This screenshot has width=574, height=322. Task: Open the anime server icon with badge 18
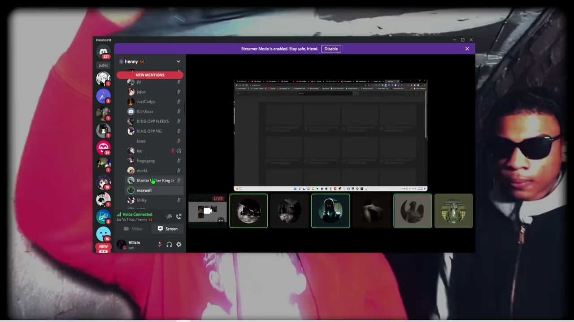pyautogui.click(x=104, y=182)
